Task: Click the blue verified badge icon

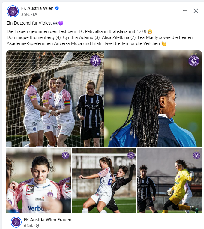Action: pyautogui.click(x=57, y=8)
